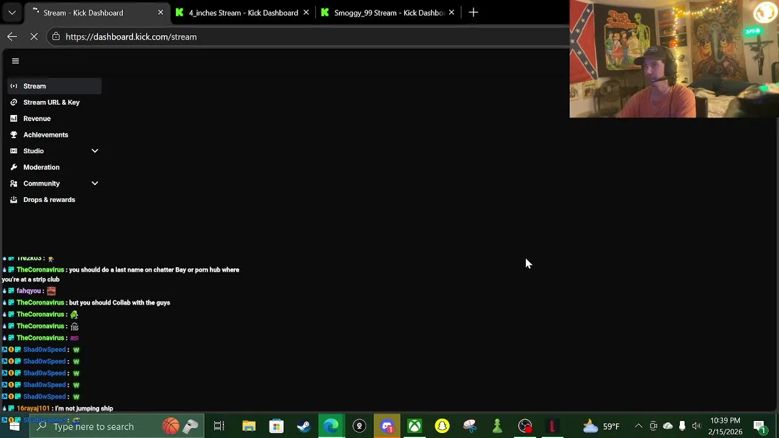Close the 4_inches Stream tab

[x=306, y=13]
